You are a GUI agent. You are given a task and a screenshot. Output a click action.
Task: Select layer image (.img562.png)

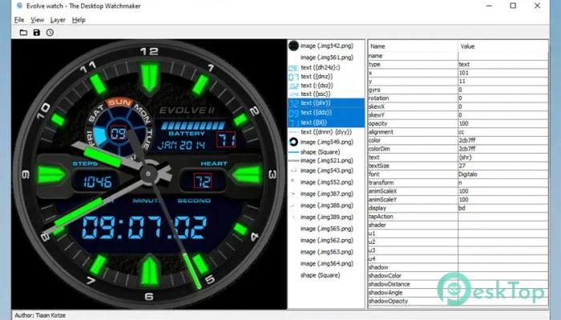[327, 240]
